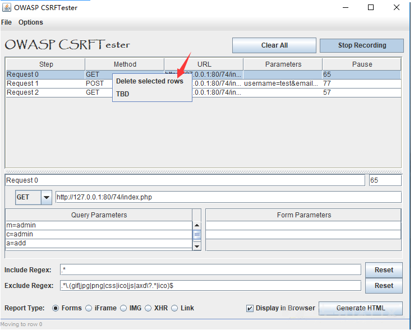
Task: Select the m=admin query parameter
Action: click(99, 226)
